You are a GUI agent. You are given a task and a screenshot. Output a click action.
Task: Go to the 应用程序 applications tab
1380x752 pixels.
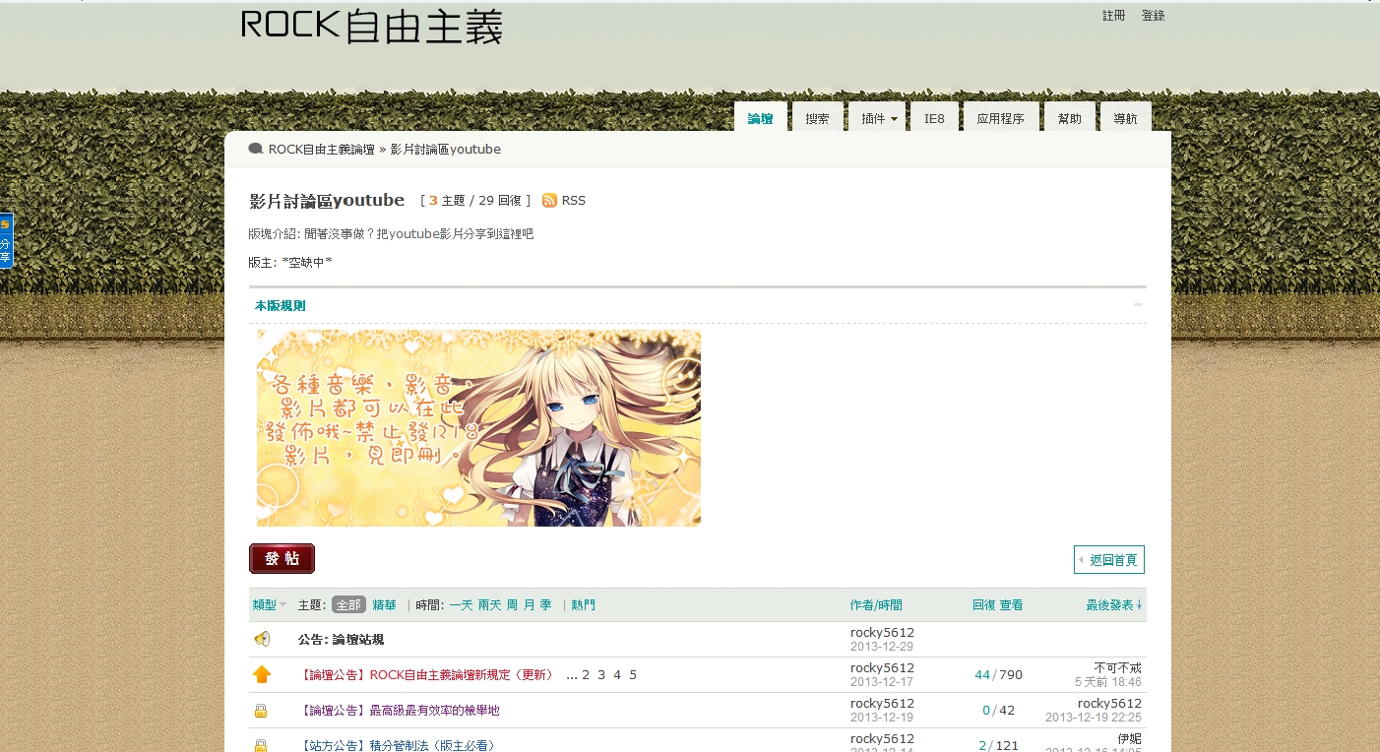tap(1000, 118)
